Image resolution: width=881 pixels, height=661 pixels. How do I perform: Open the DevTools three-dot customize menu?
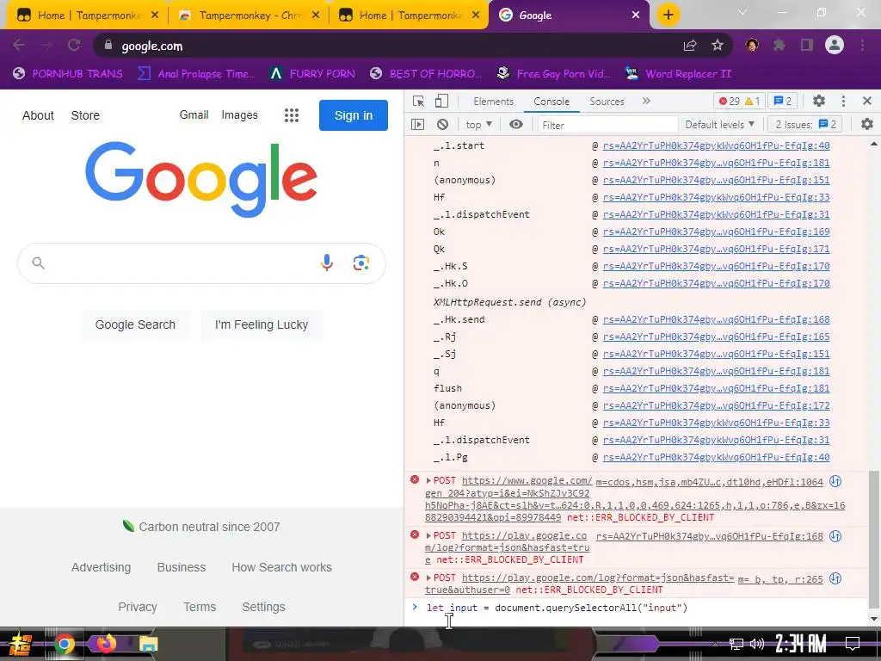pyautogui.click(x=843, y=102)
